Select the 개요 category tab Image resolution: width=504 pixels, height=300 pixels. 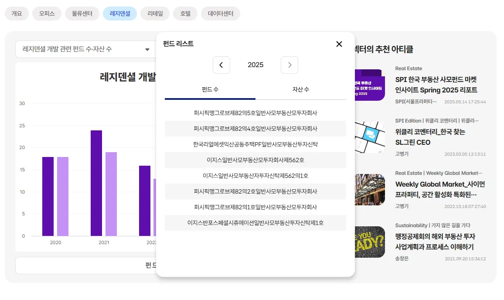pos(17,14)
